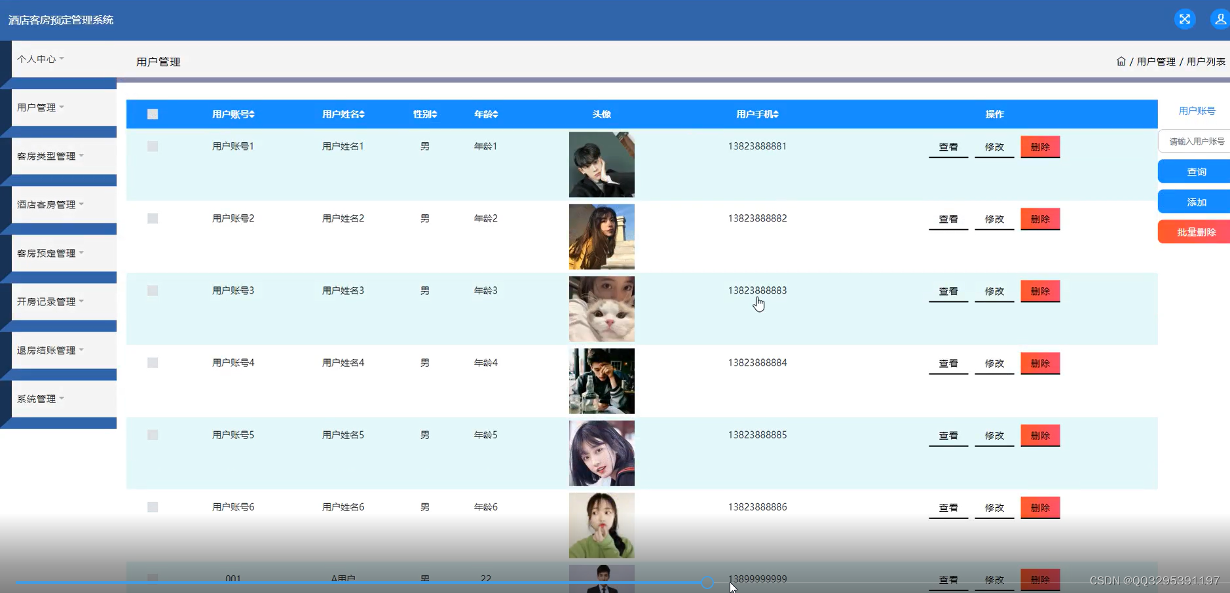Select phone number 13823888881

(757, 146)
